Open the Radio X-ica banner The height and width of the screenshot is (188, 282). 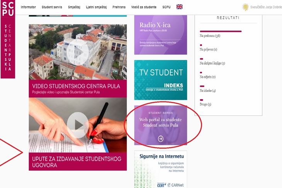161,35
